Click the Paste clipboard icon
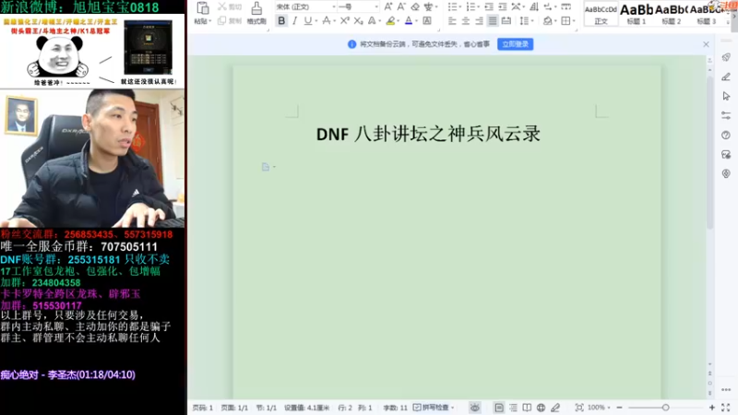 coord(202,8)
